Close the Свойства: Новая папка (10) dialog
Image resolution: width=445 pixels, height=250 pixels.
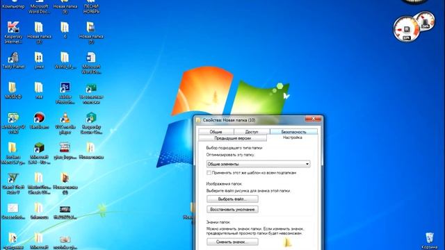coord(314,119)
